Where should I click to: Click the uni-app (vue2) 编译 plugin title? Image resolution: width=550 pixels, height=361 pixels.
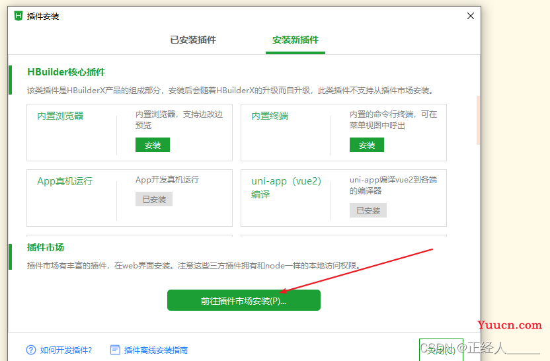coord(286,187)
